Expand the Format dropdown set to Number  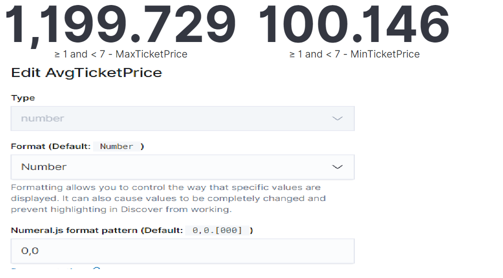pyautogui.click(x=182, y=167)
